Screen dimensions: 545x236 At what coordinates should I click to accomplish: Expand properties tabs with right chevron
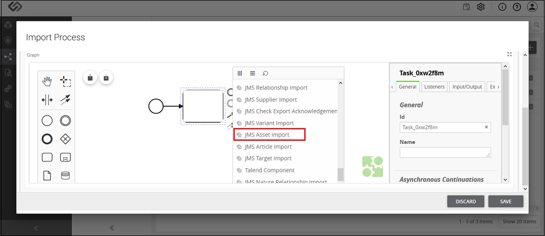[499, 87]
